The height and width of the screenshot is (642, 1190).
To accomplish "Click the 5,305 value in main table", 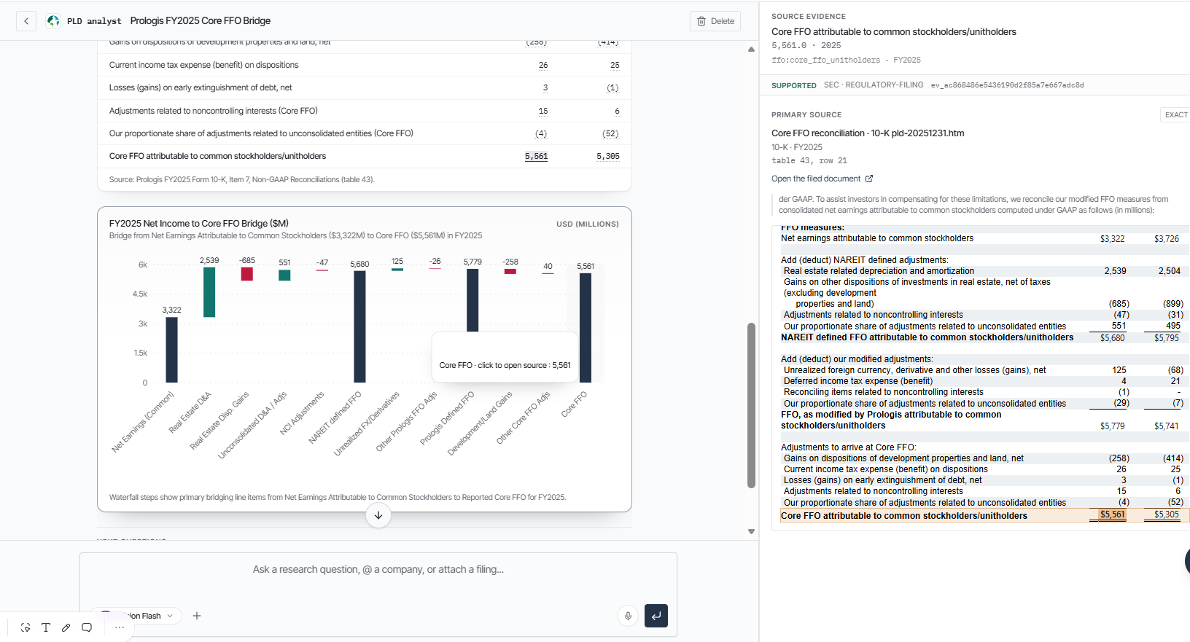I will [608, 157].
